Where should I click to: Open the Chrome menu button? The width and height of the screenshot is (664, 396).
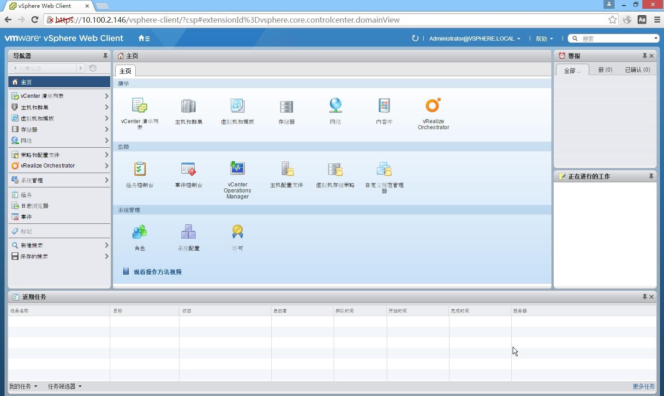[x=657, y=19]
